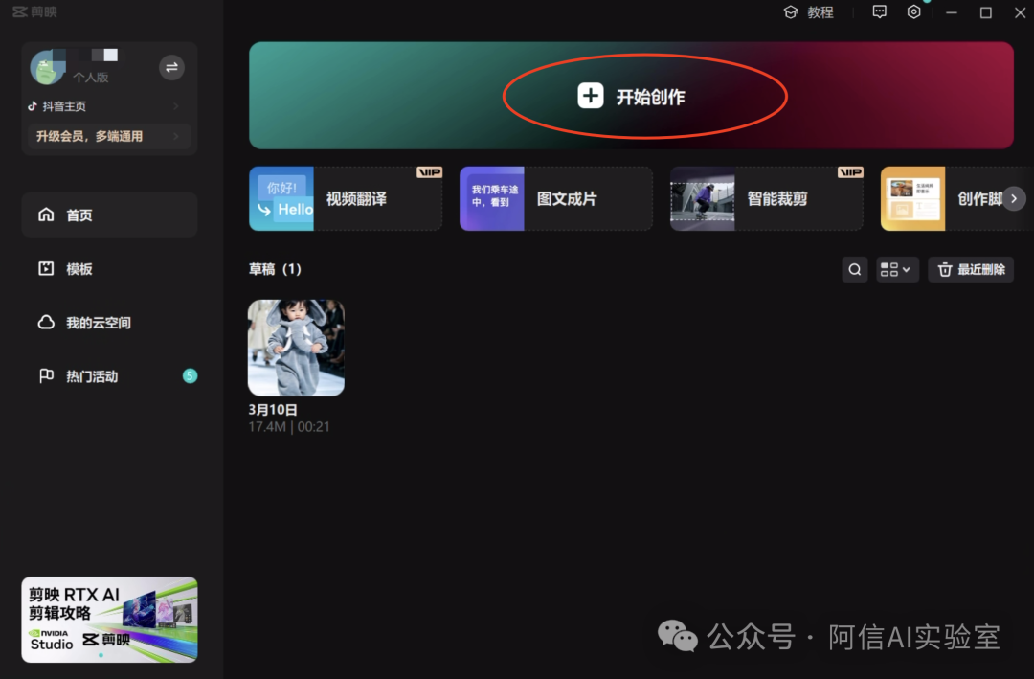Open the 智能裁剪 feature card
This screenshot has height=679, width=1034.
pos(766,198)
